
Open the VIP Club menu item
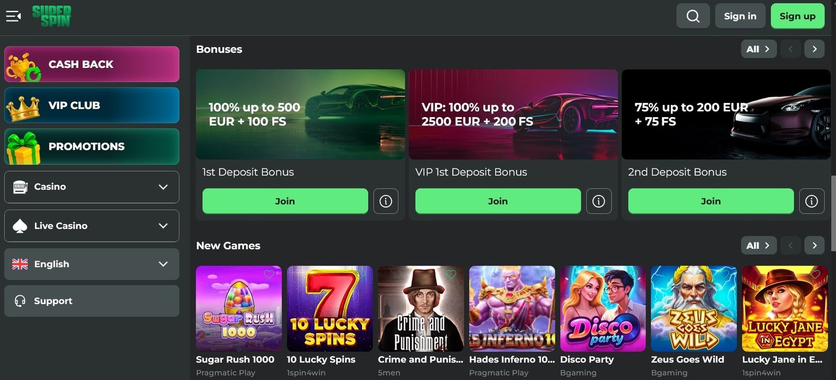(x=91, y=105)
